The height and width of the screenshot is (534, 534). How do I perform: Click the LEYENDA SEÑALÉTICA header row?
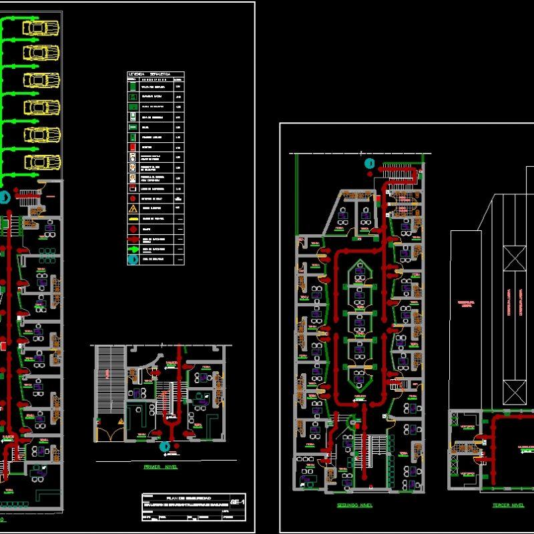click(151, 74)
